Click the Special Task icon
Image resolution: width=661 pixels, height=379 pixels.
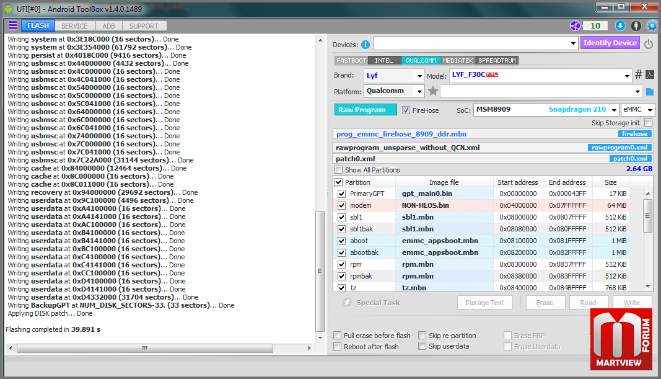coord(347,302)
